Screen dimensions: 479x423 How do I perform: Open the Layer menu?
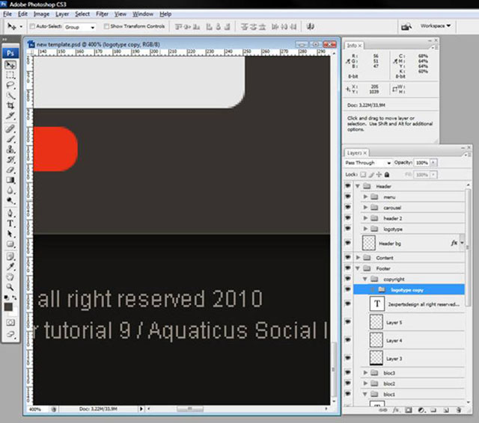point(62,14)
